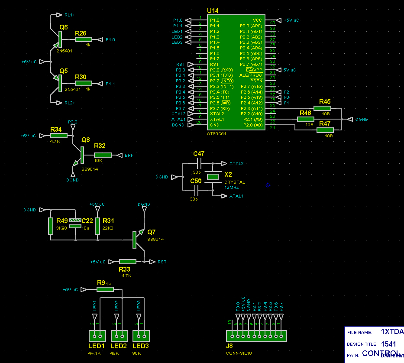This screenshot has height=363, width=404.
Task: Click resistor R46 component
Action: click(306, 119)
